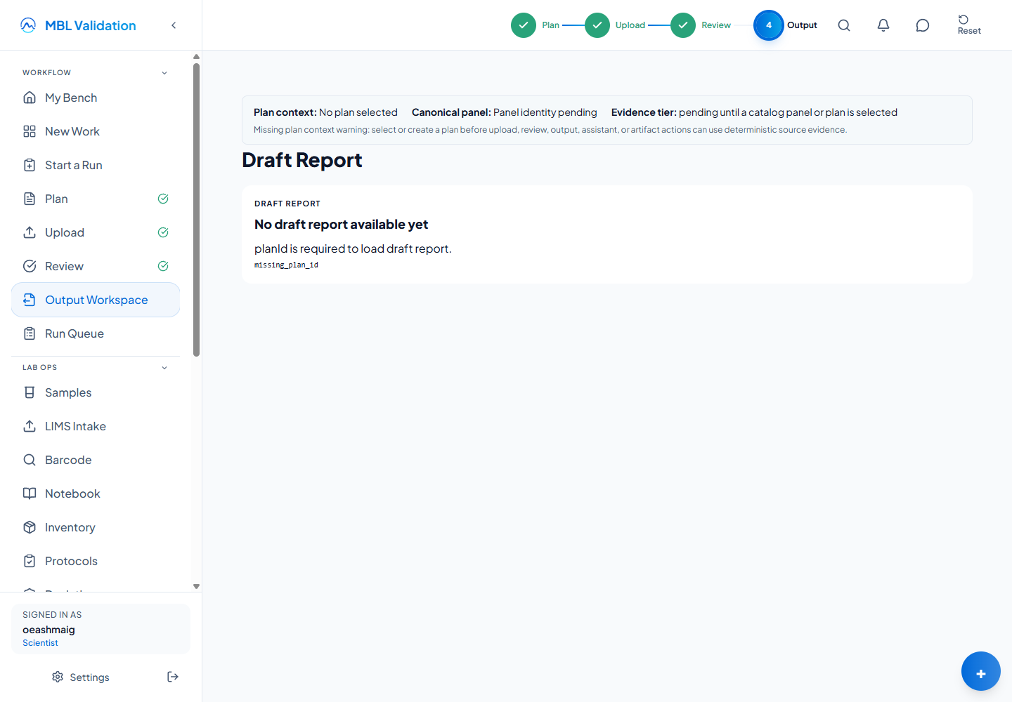The width and height of the screenshot is (1012, 702).
Task: Open Run Queue clipboard icon
Action: point(30,333)
